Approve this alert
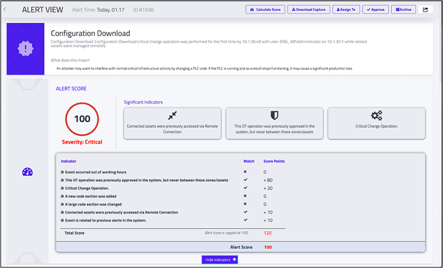This screenshot has width=443, height=268. [x=376, y=10]
